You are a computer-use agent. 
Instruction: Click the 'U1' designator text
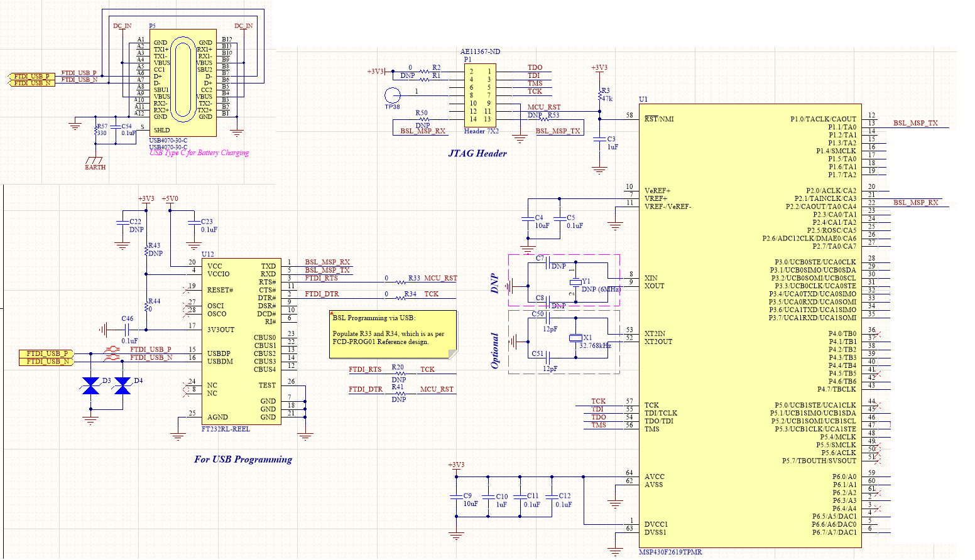(x=643, y=99)
